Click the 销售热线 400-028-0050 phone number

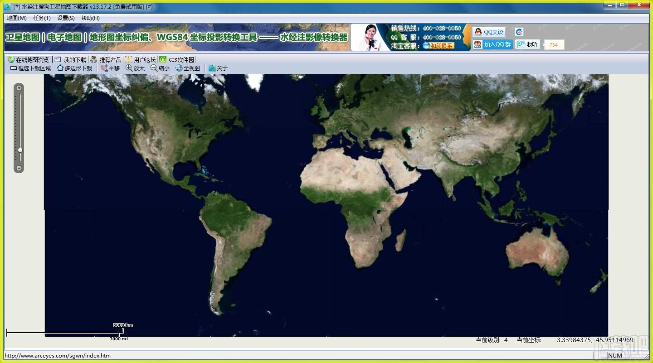(442, 28)
